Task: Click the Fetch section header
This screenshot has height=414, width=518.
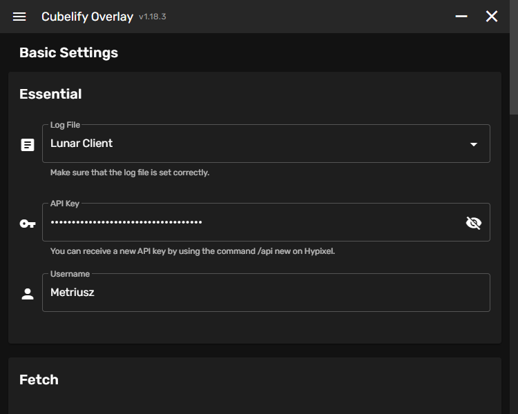Action: point(39,379)
